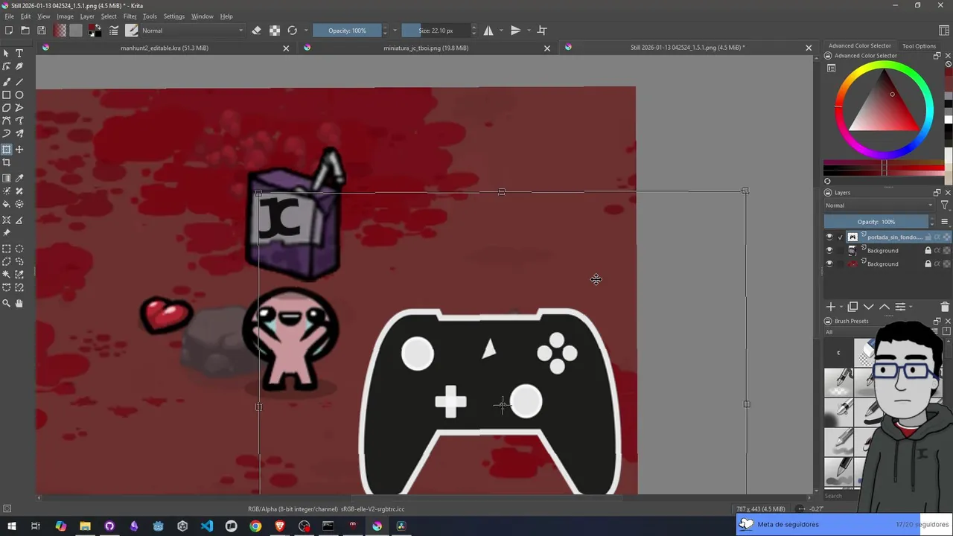Select the Fill bucket tool

tap(7, 204)
